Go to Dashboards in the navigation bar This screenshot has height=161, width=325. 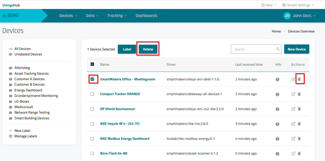point(146,15)
